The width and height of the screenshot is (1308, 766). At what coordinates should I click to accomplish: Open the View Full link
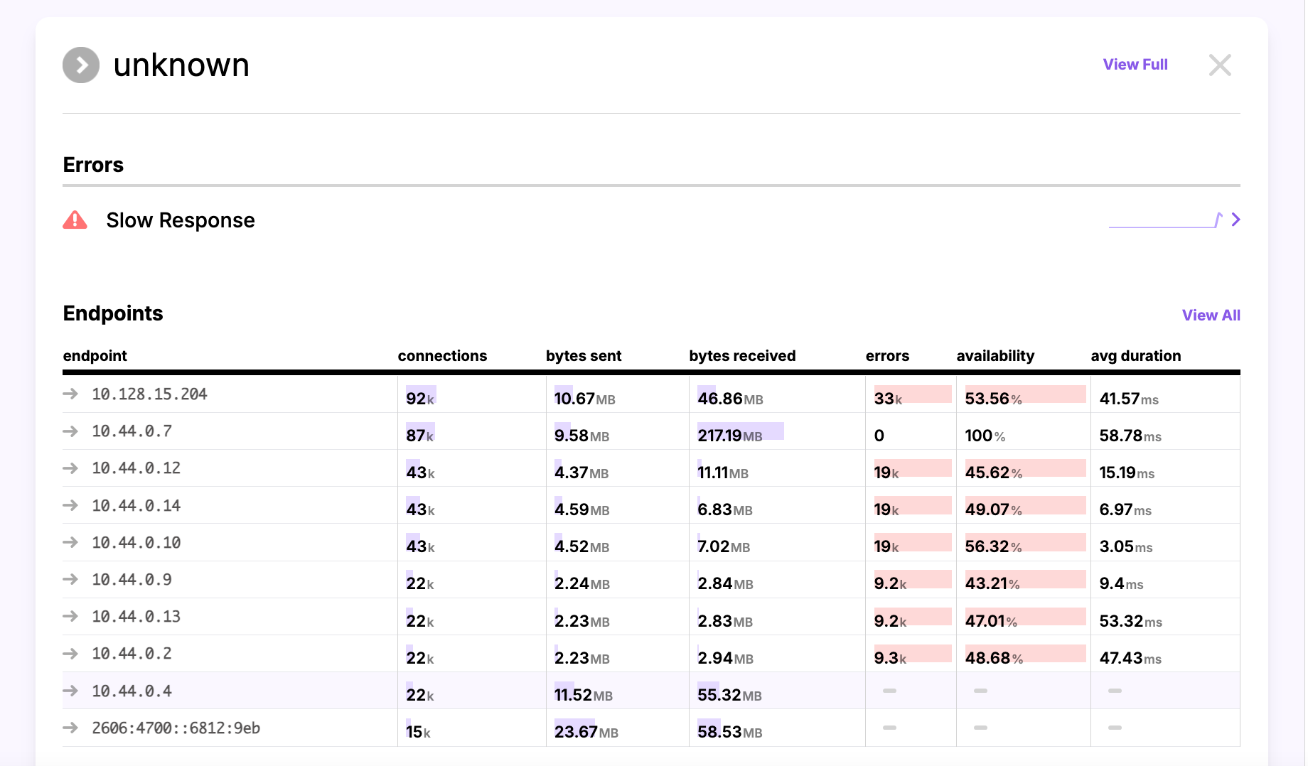tap(1135, 65)
